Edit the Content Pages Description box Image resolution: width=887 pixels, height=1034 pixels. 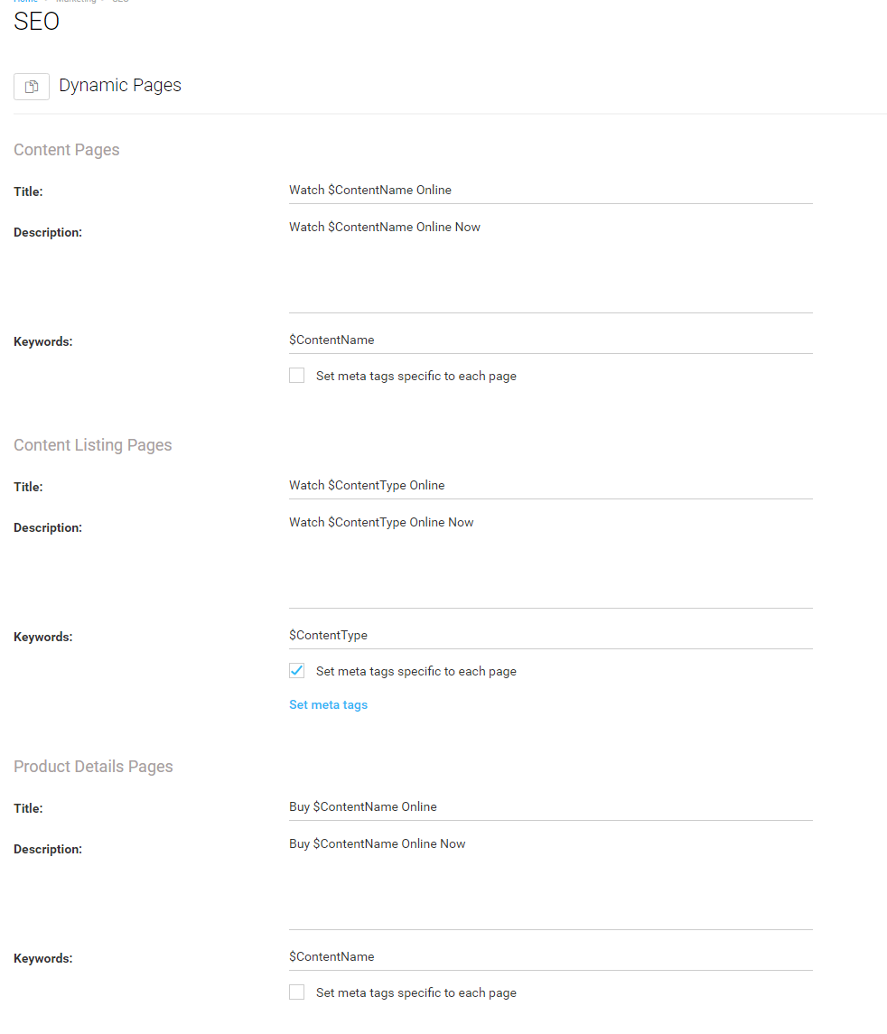pos(551,265)
